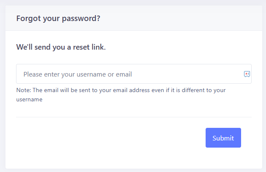Click the Note about email address text
The width and height of the screenshot is (266, 172).
coord(121,95)
